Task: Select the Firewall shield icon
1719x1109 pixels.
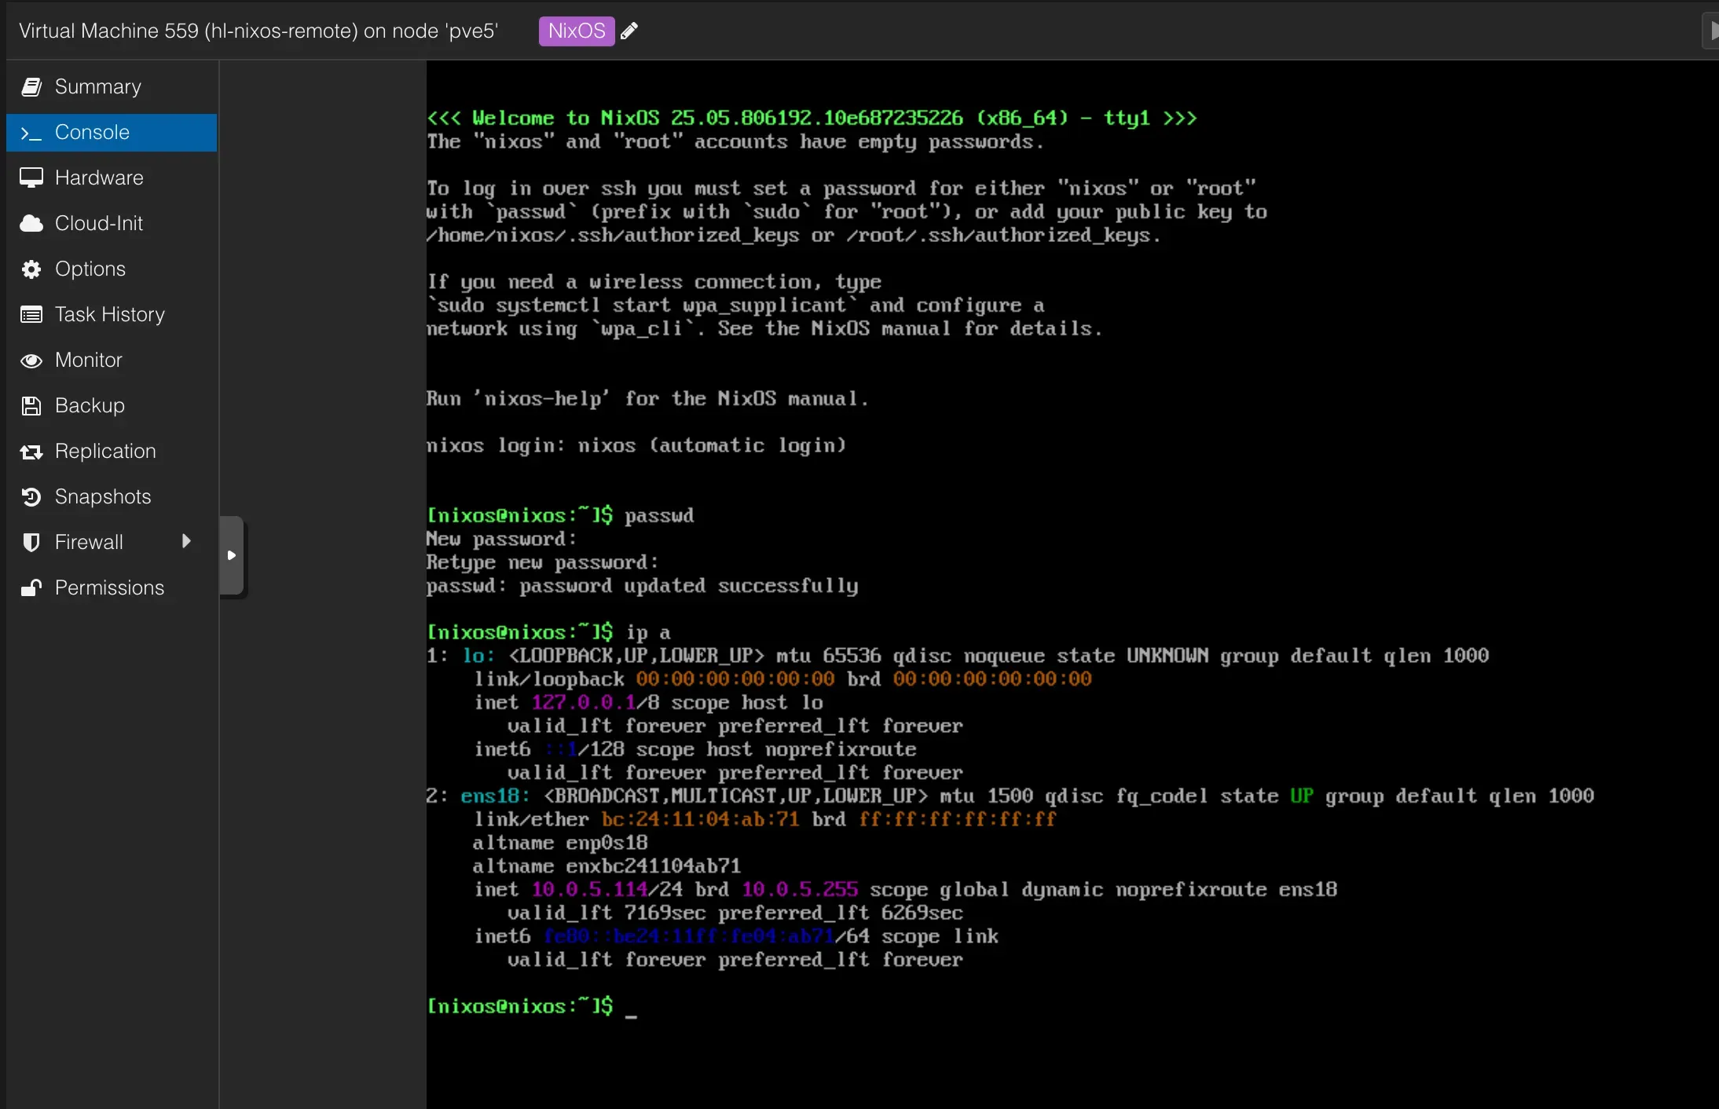Action: 31,542
